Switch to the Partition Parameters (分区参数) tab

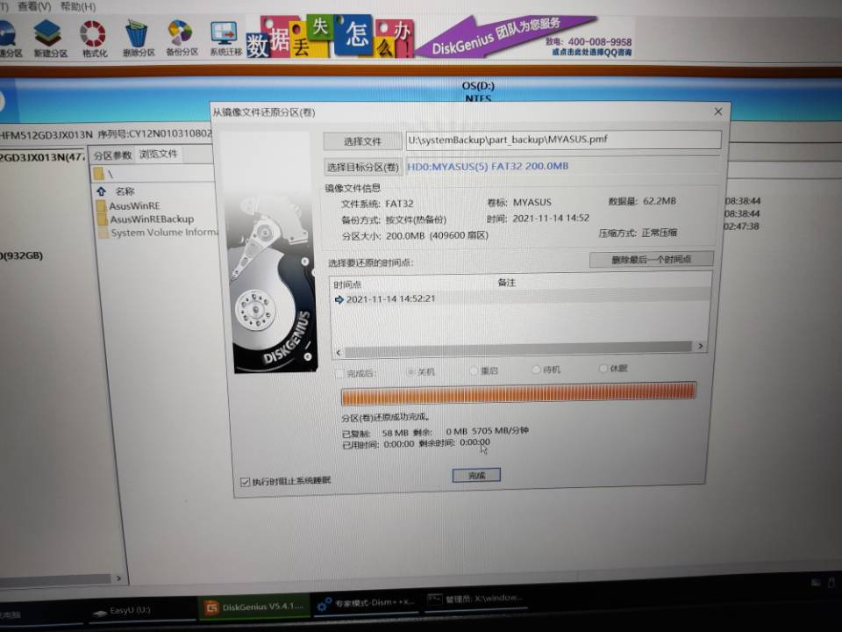coord(112,155)
